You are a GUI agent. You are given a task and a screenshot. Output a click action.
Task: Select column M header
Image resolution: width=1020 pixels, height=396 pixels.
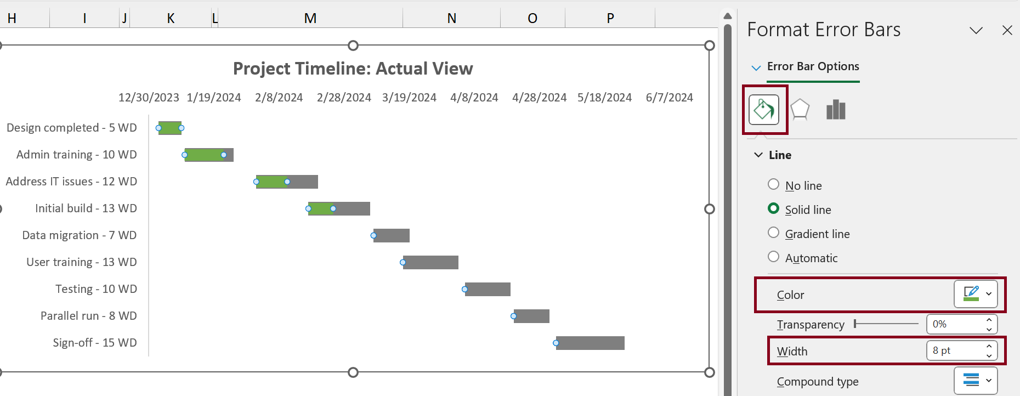pos(310,19)
